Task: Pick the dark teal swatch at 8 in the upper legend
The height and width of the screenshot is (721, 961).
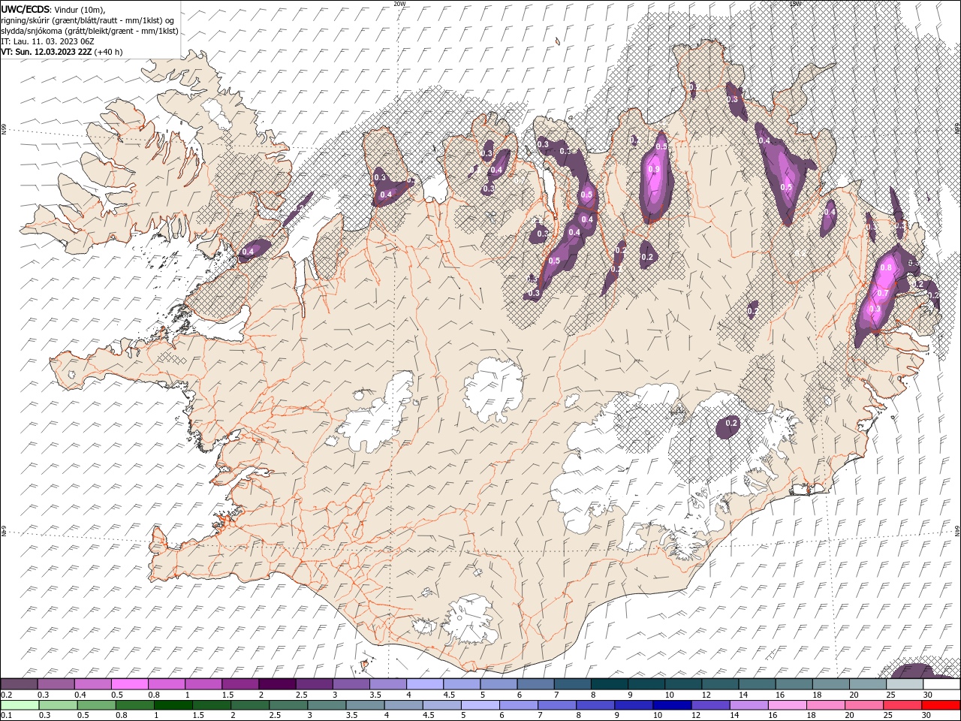Action: pos(609,684)
